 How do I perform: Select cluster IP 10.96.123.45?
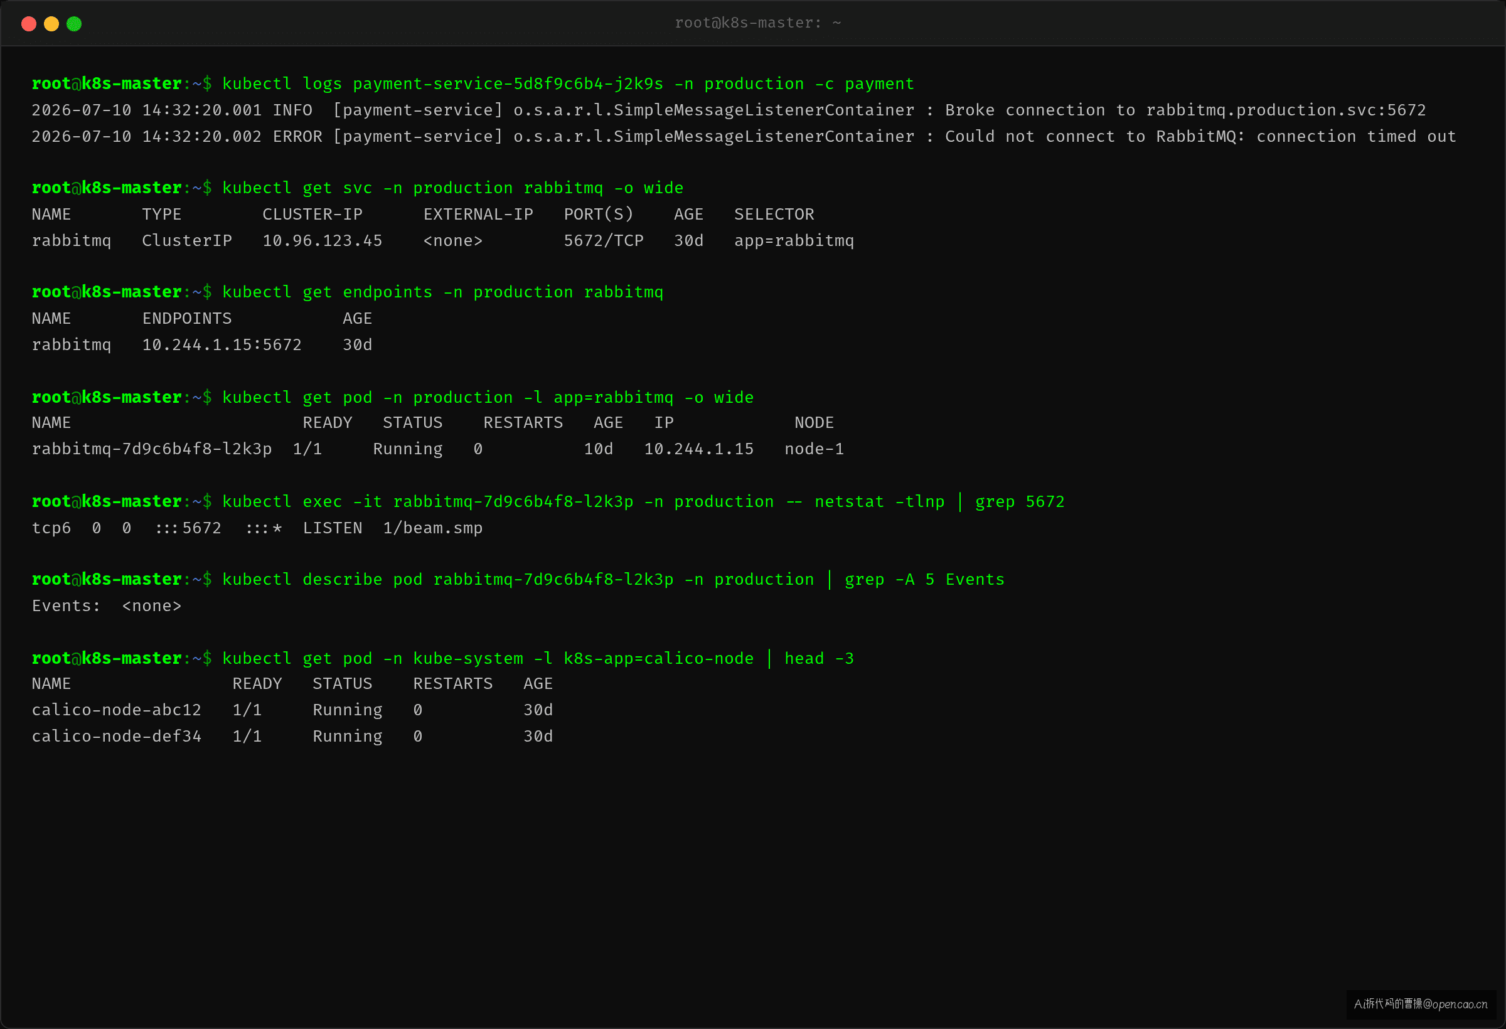click(322, 241)
